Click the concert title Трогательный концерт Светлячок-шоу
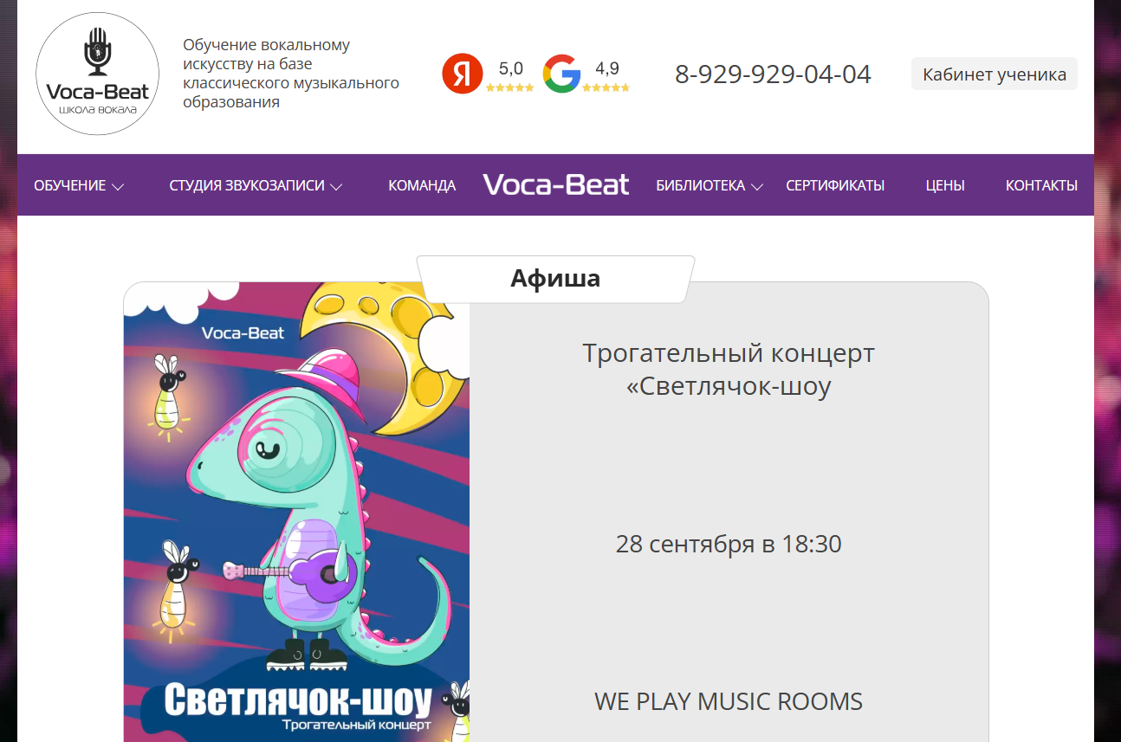Image resolution: width=1121 pixels, height=742 pixels. 729,370
